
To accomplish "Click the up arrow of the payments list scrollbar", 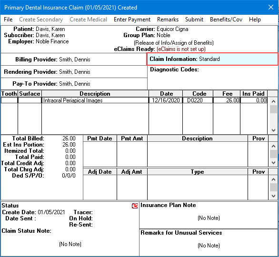I will click(x=273, y=146).
